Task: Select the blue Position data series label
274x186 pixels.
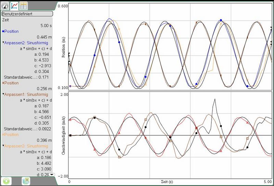Action: tap(11, 31)
